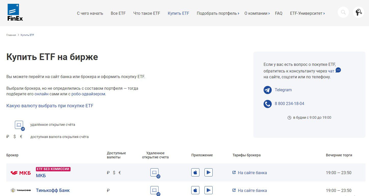The height and width of the screenshot is (196, 369).
Task: Open the chat bubble icon
Action: tap(338, 70)
